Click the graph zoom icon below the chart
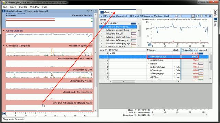The height and width of the screenshot is (123, 220). pos(150,45)
